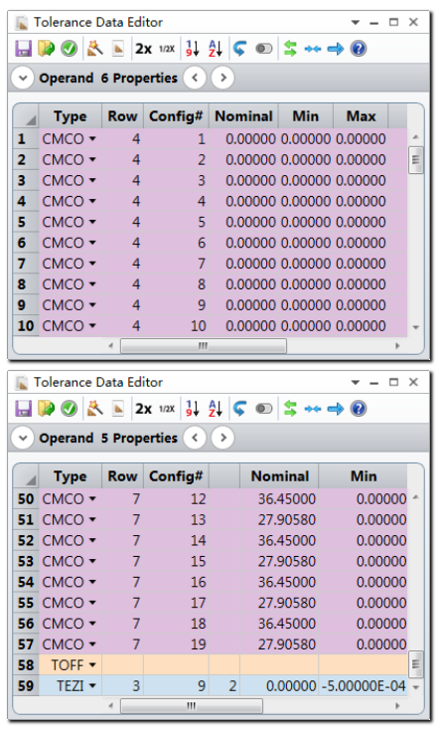Click the Save icon in the Operand 6 editor toolbar
The height and width of the screenshot is (731, 442).
[x=23, y=49]
